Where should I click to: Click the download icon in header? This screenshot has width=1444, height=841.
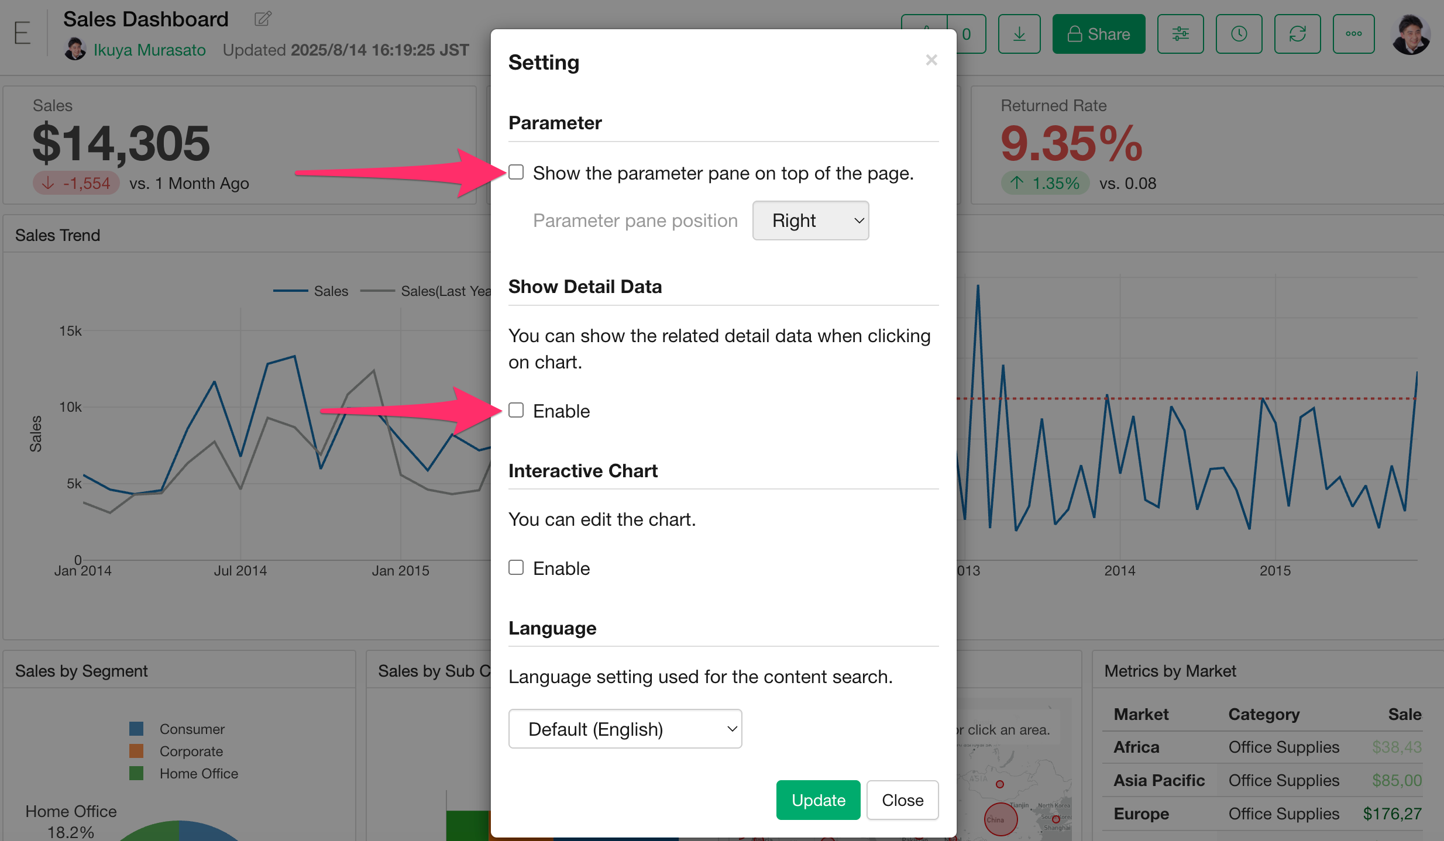[x=1019, y=34]
